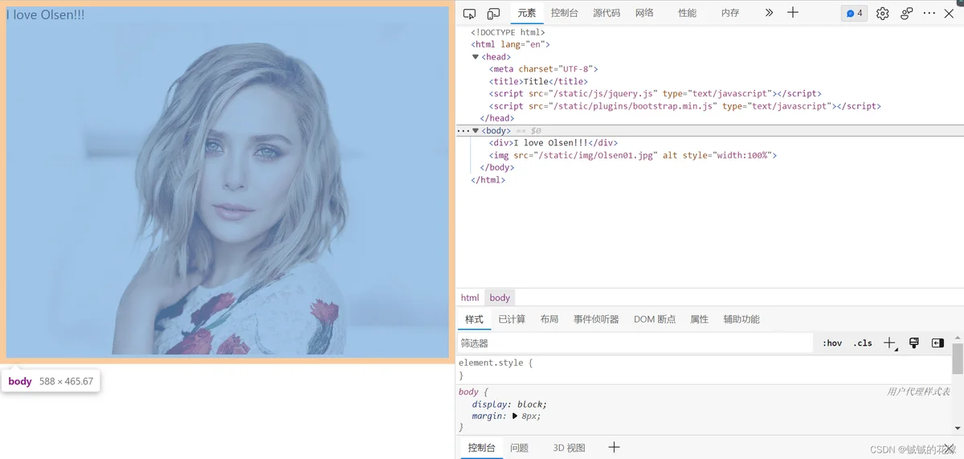Open the drawer 3D 视图 tab
This screenshot has width=964, height=459.
tap(569, 448)
